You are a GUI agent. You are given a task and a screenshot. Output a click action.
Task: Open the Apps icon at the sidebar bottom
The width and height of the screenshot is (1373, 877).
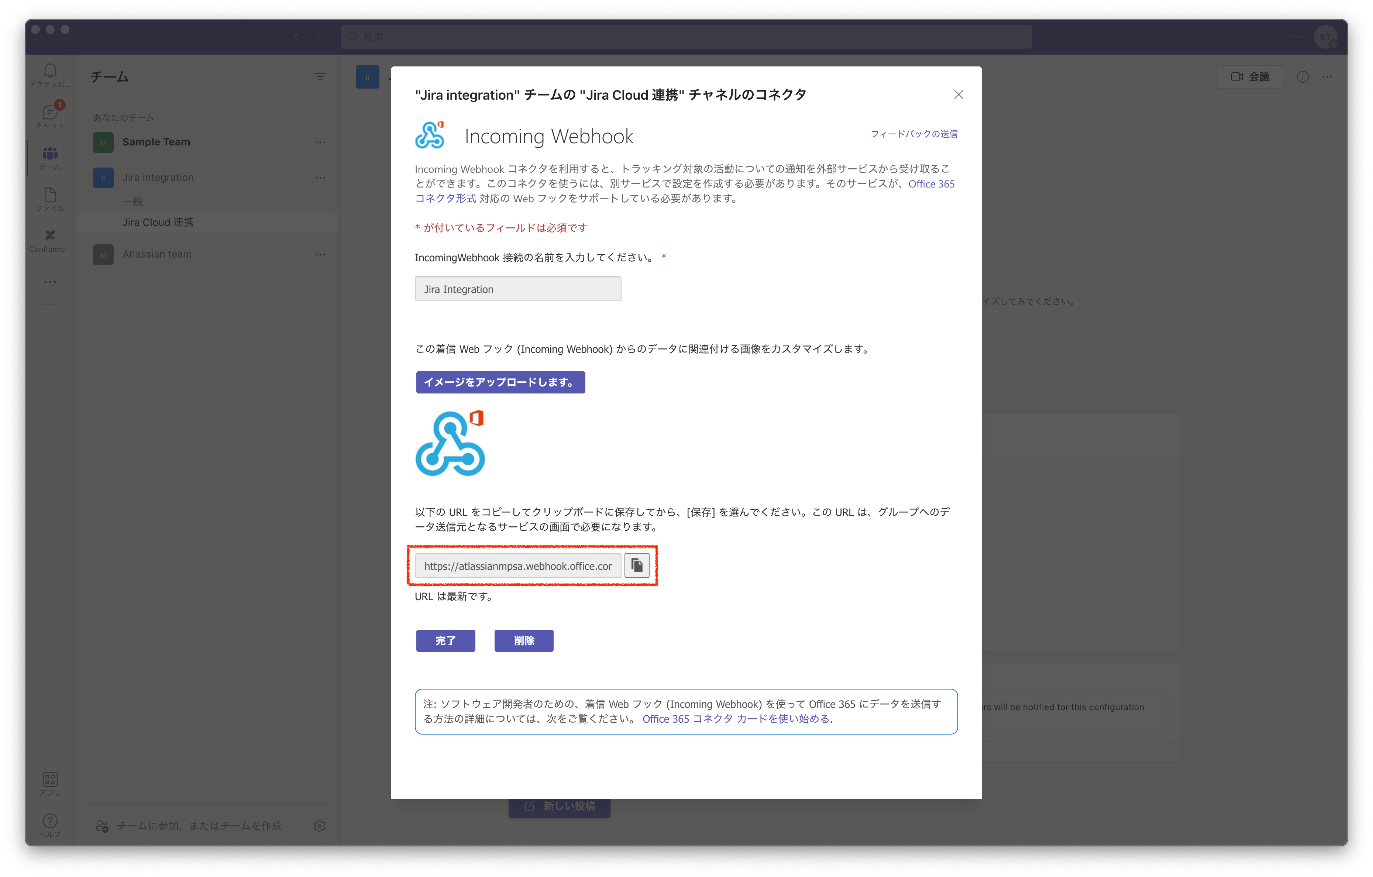[x=50, y=784]
